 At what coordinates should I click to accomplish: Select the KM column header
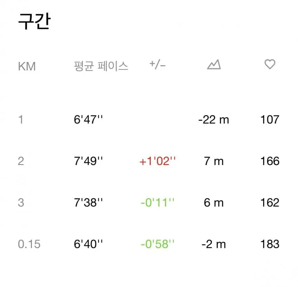(x=27, y=67)
